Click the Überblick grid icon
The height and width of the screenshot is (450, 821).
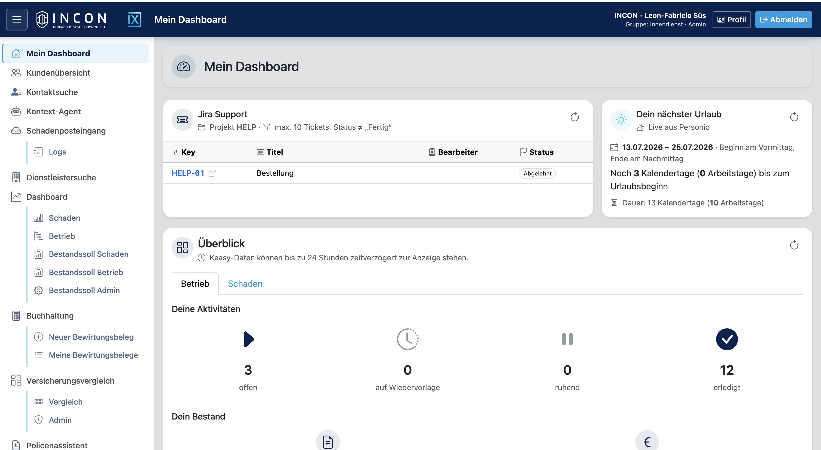tap(182, 248)
